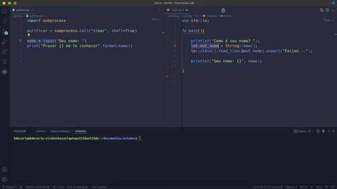Open changes icon in right editor toolbar
This screenshot has height=189, width=337.
tap(322, 10)
